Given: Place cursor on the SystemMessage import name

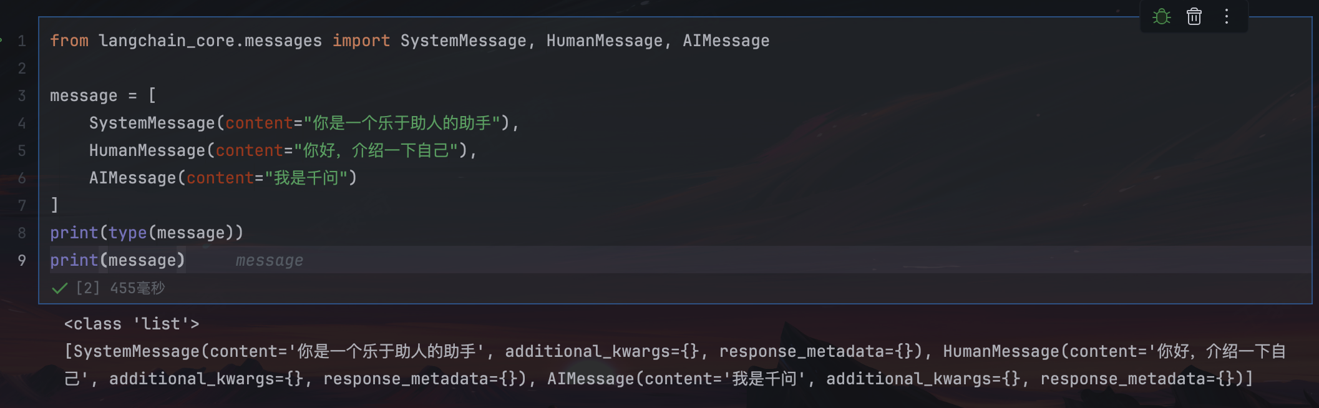Looking at the screenshot, I should tap(464, 41).
